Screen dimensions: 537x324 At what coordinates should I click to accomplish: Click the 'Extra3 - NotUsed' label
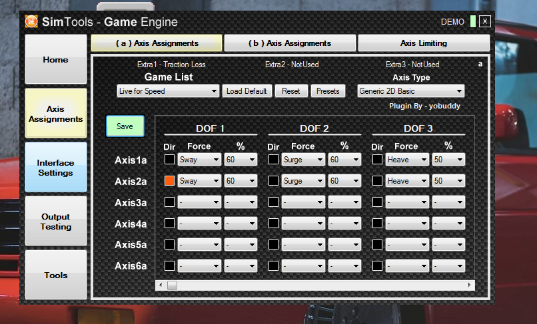point(412,65)
